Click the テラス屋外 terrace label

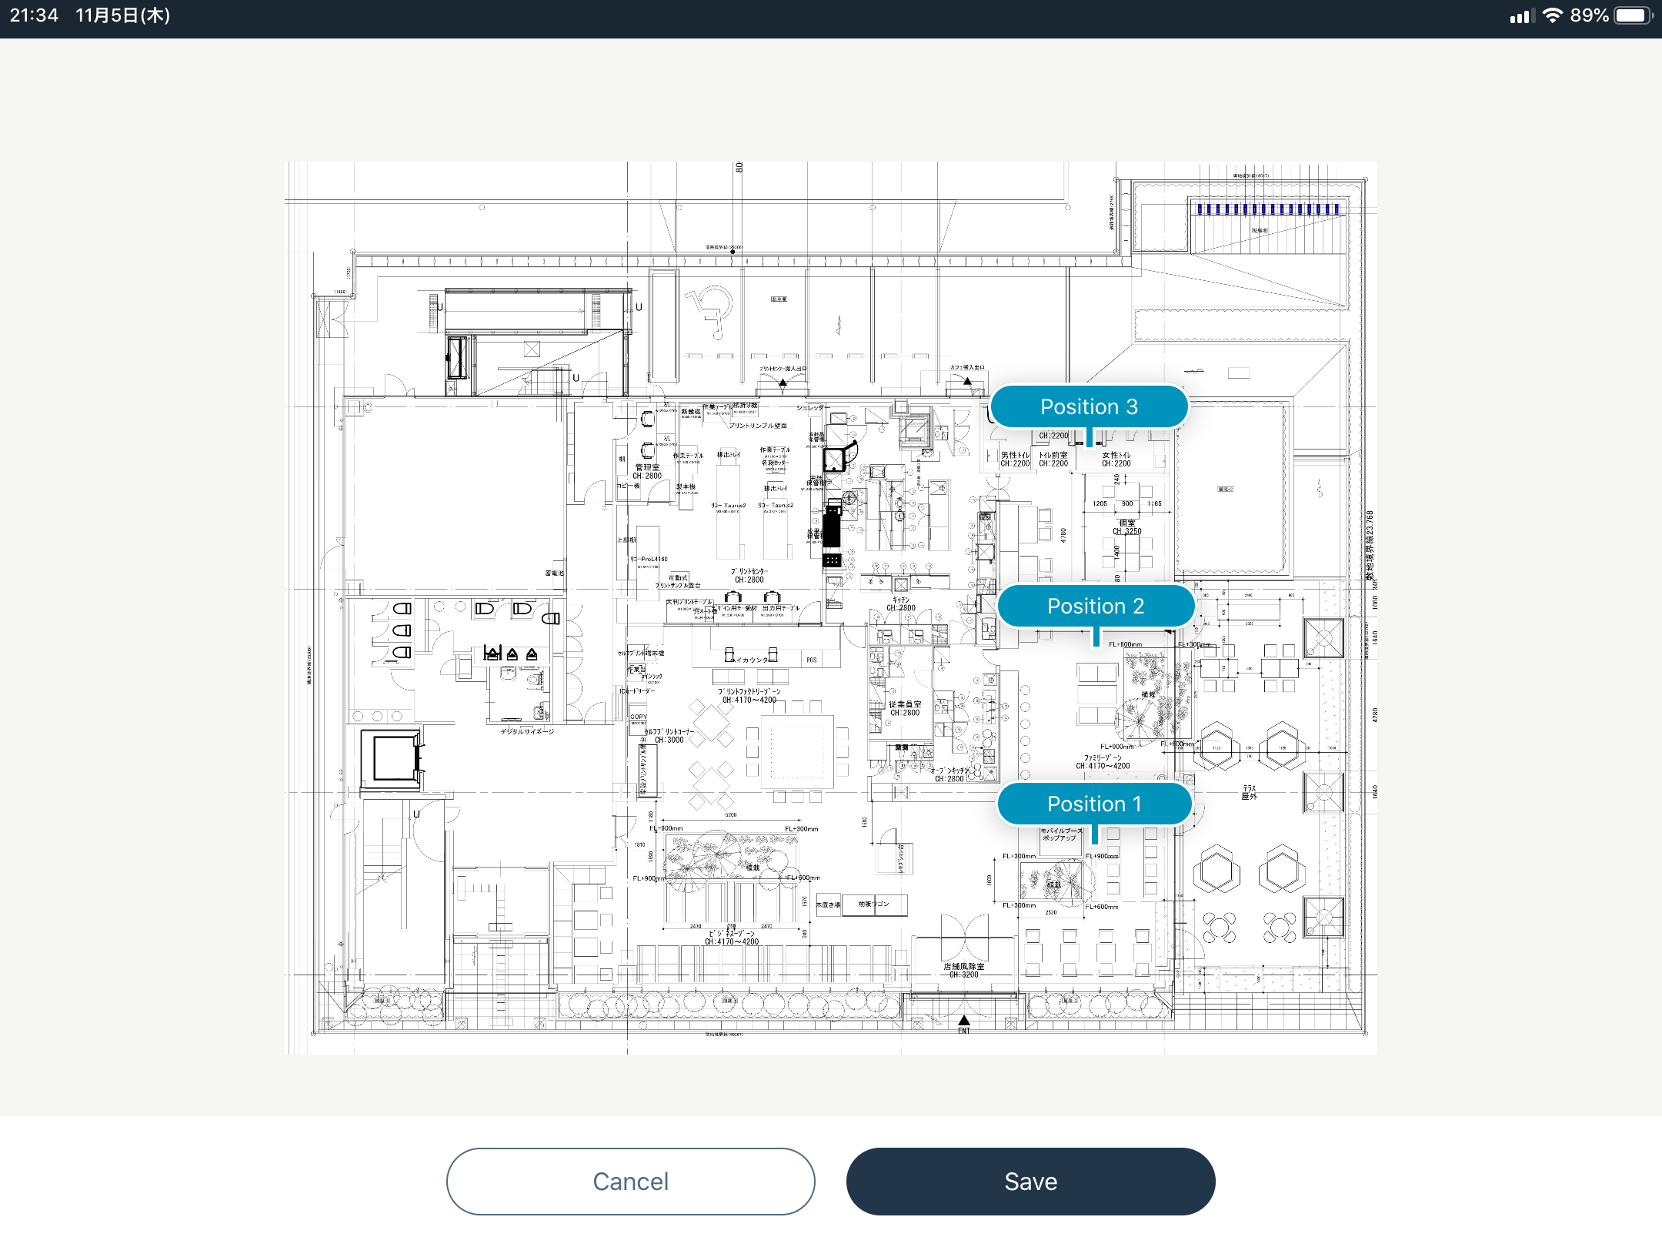coord(1249,792)
